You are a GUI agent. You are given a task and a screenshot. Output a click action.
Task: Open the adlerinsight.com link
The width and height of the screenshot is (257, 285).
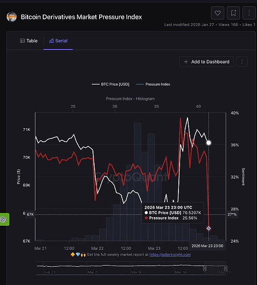[x=170, y=255]
